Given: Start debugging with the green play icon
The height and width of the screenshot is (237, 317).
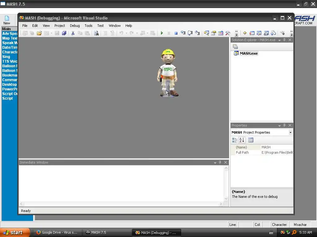Looking at the screenshot, I should pyautogui.click(x=162, y=33).
